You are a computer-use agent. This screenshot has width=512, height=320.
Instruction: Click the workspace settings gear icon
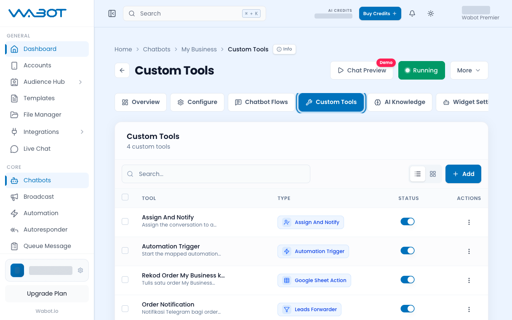pyautogui.click(x=80, y=270)
